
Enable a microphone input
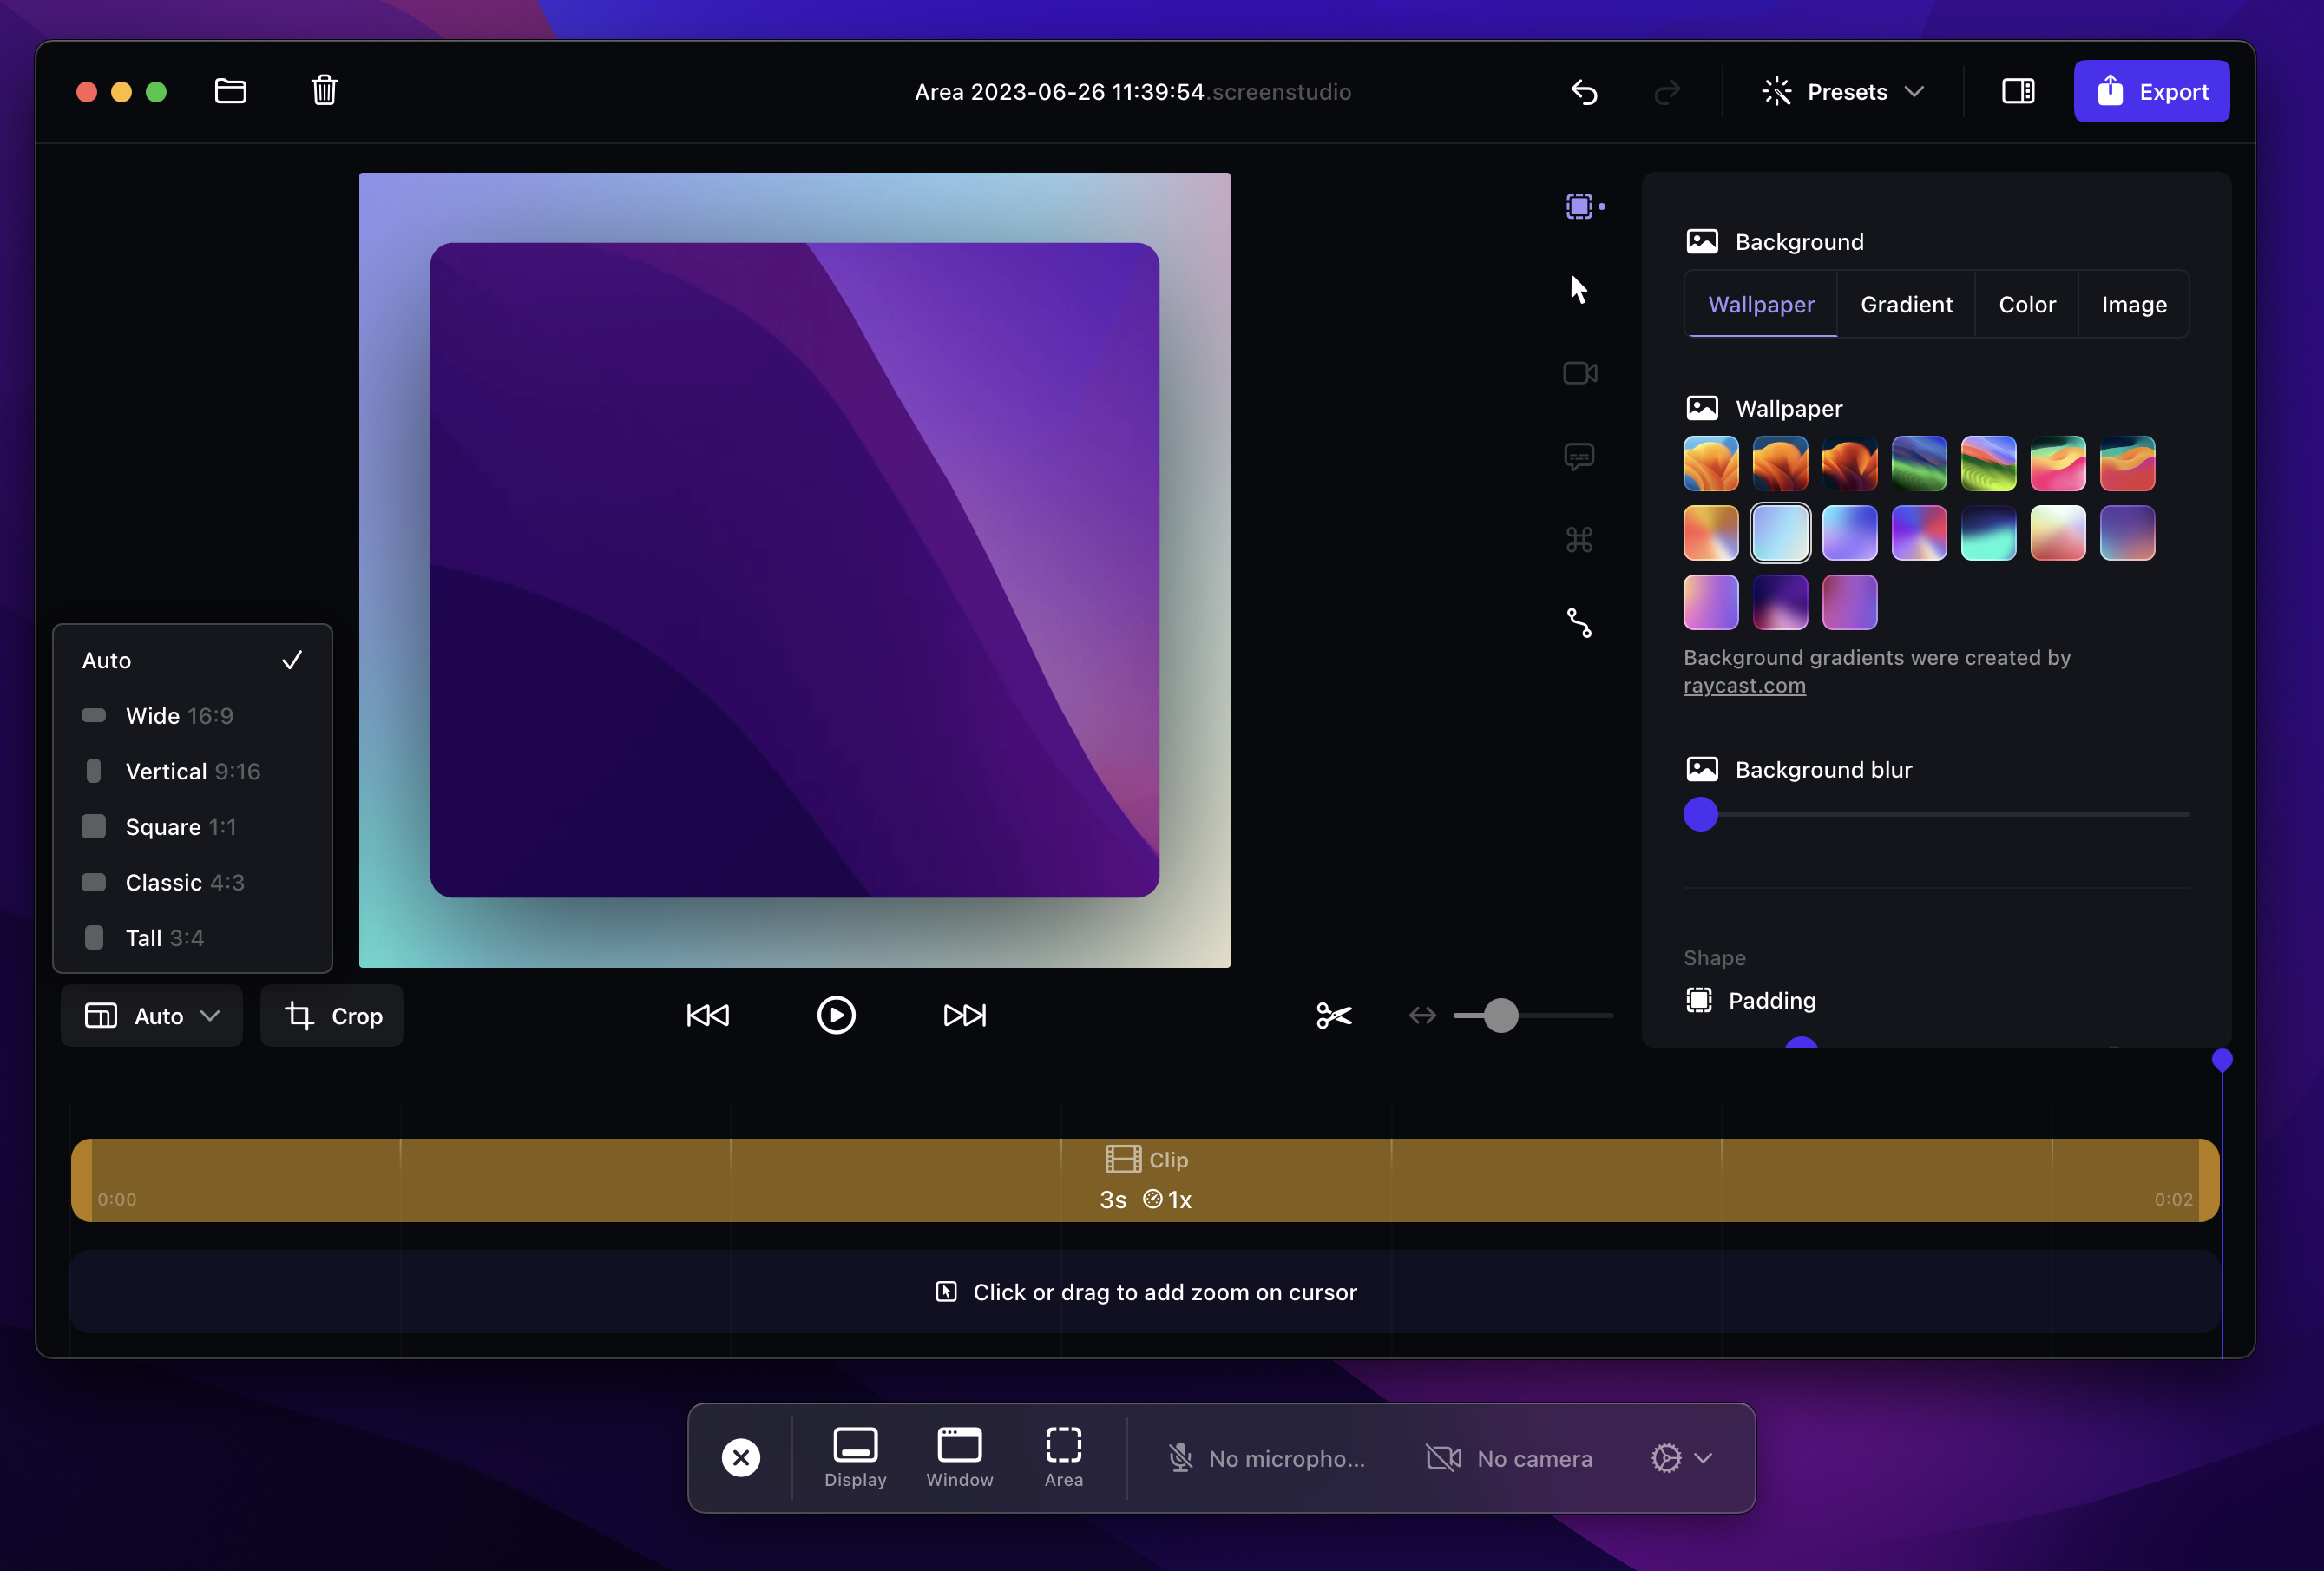coord(1267,1458)
